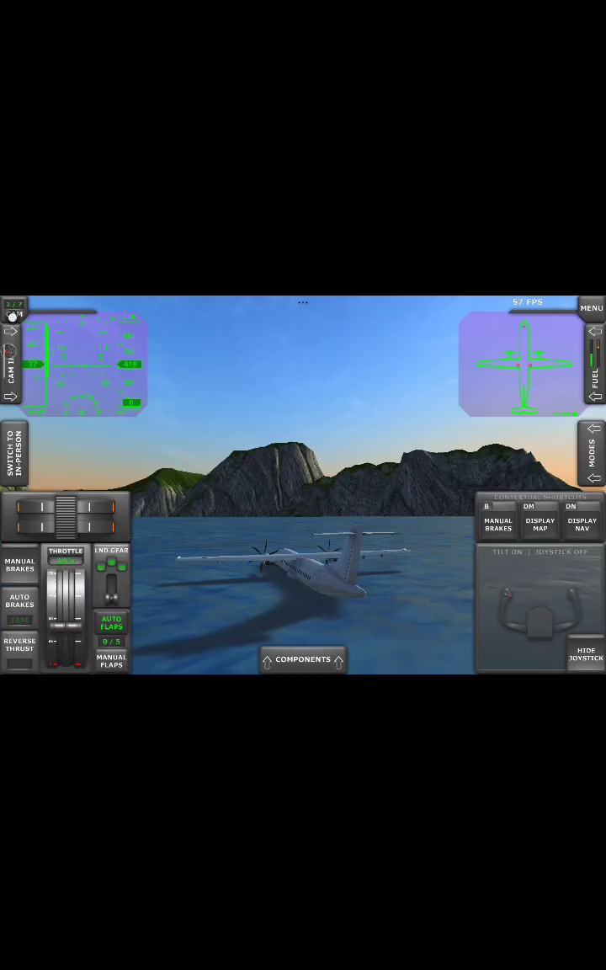Enable Reverse Thrust

[19, 645]
